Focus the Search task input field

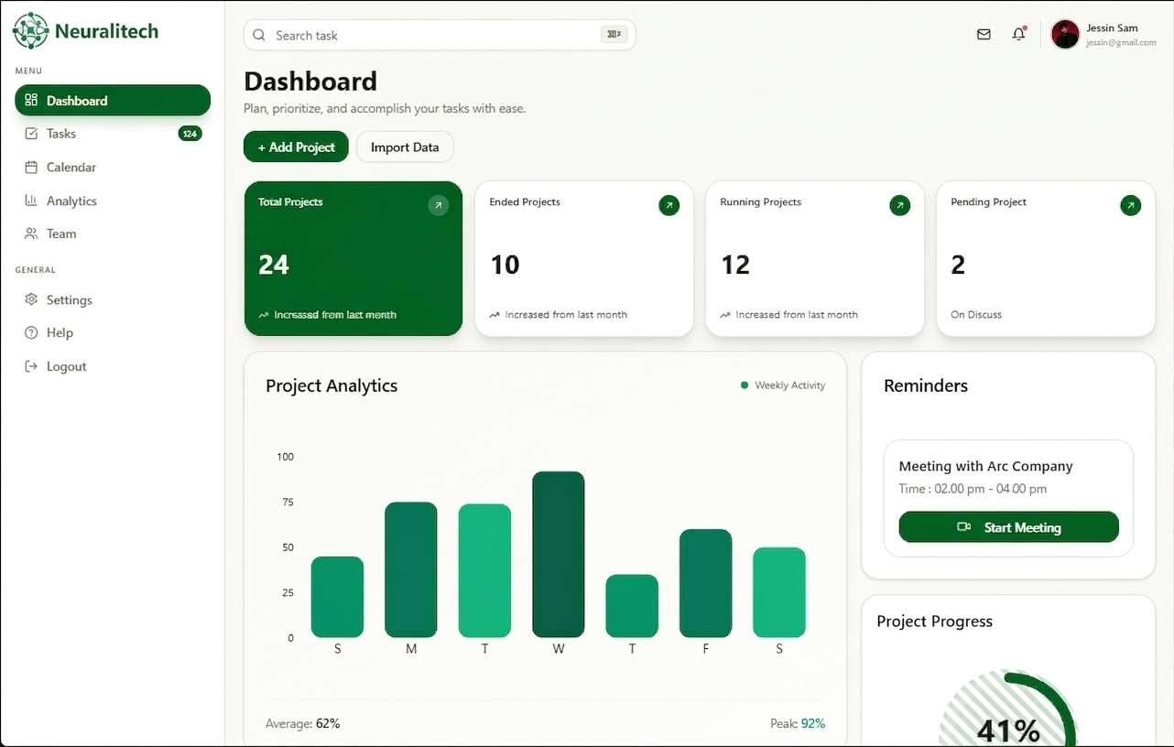point(440,36)
